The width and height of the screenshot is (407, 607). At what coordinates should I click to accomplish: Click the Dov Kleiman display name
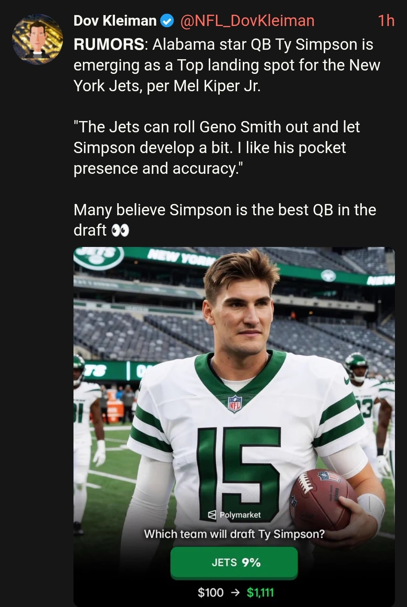click(x=115, y=21)
